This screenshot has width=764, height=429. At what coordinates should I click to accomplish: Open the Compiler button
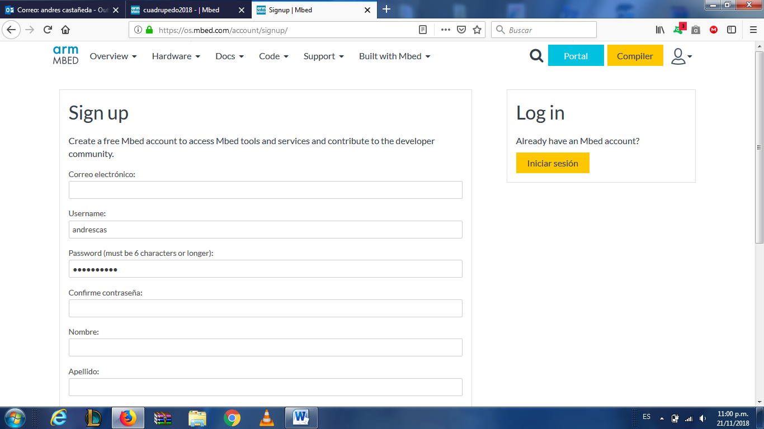[635, 56]
